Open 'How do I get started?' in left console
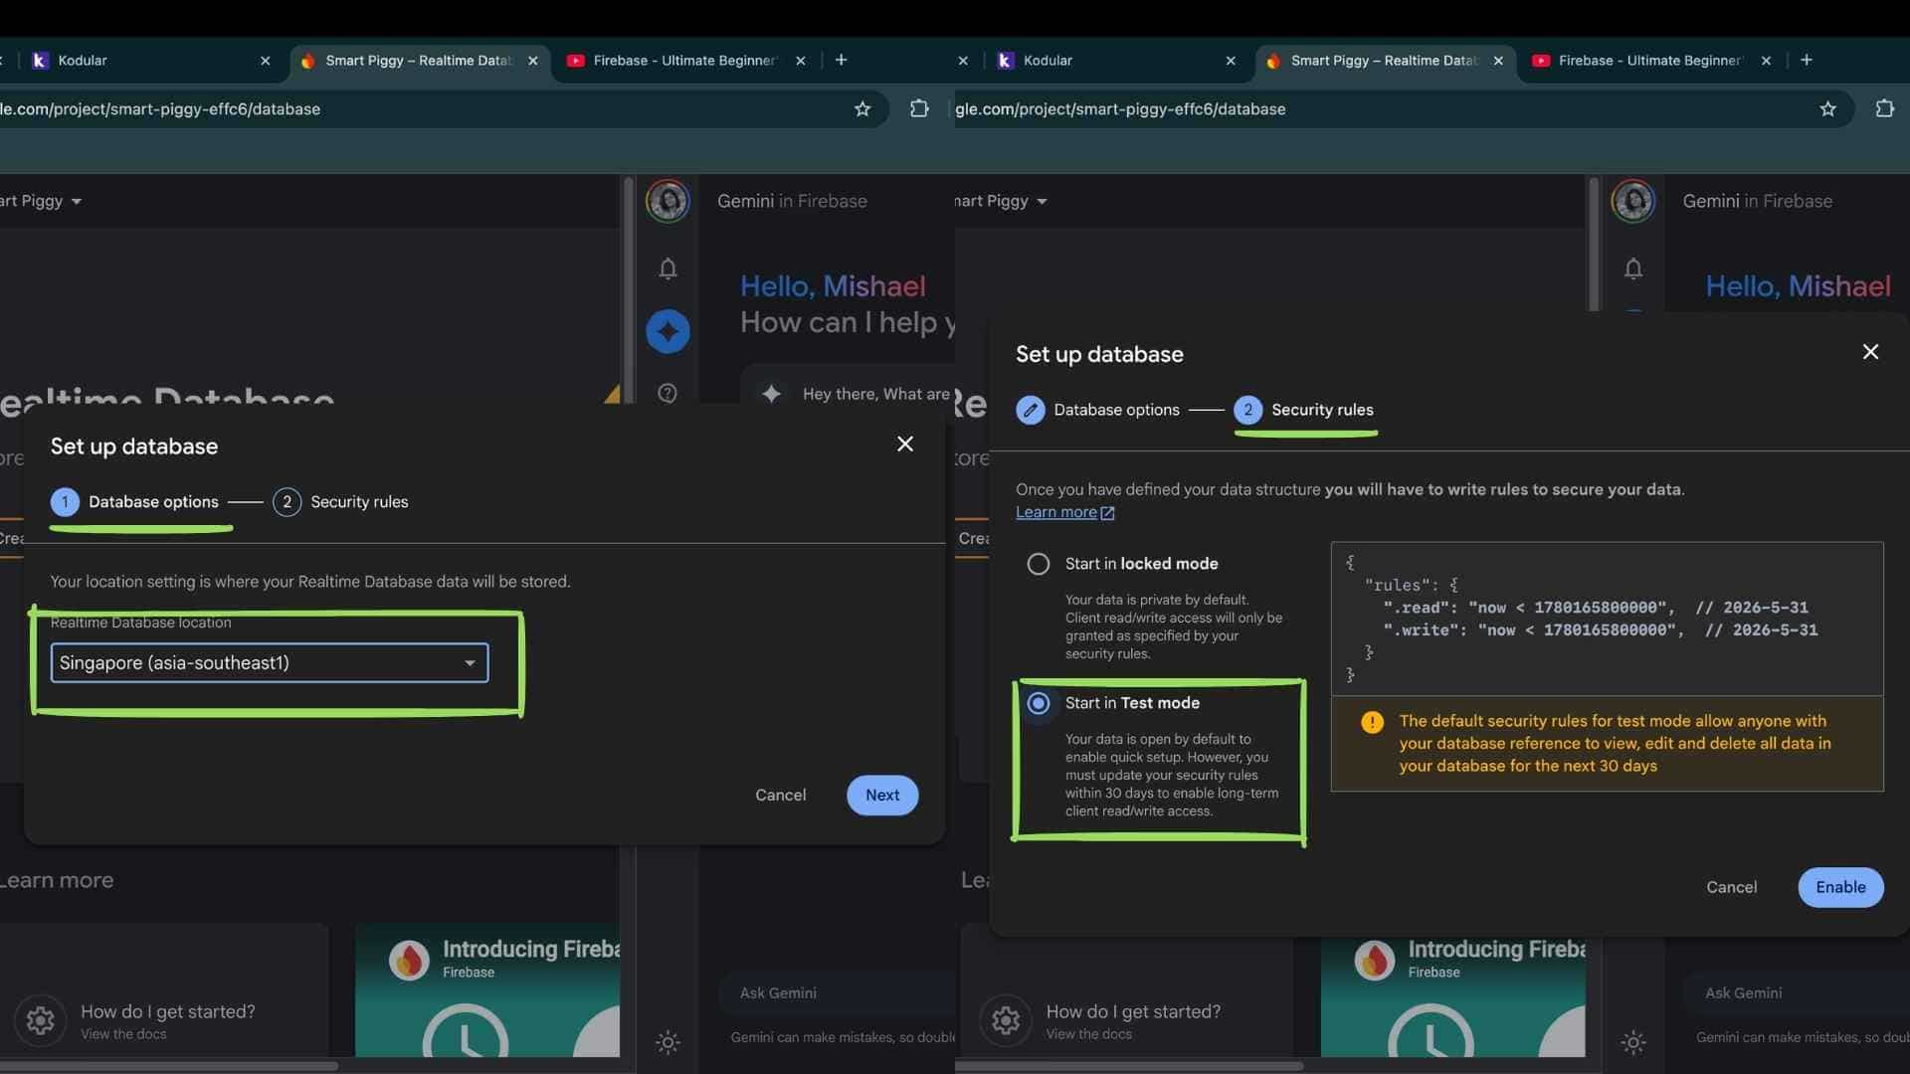The width and height of the screenshot is (1910, 1074). [167, 1011]
